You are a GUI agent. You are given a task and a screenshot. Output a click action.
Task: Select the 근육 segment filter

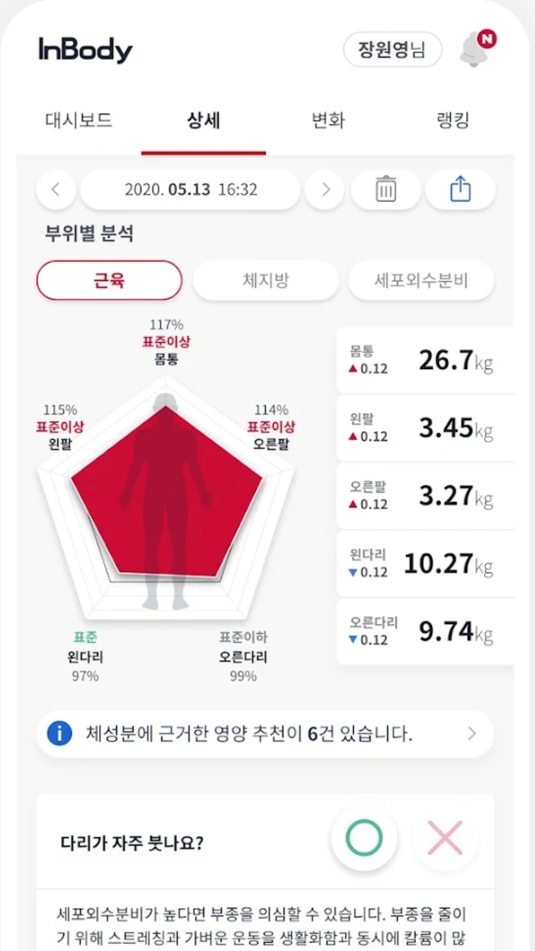109,280
